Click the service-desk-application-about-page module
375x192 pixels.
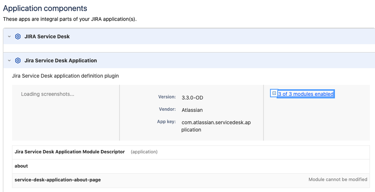57,180
